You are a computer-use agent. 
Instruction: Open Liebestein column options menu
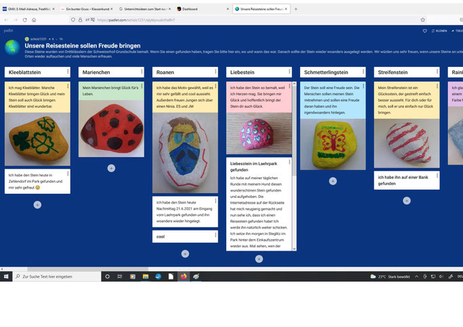tap(289, 72)
